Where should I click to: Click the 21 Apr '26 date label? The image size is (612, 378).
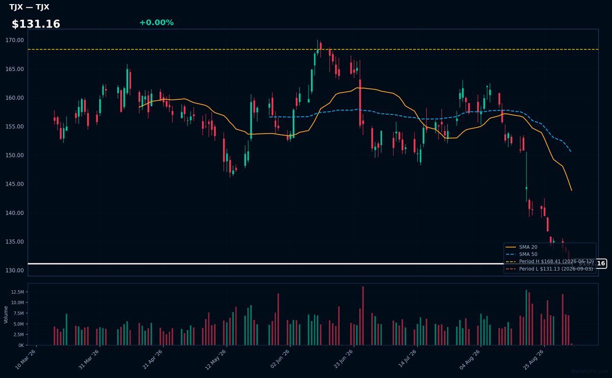pos(152,359)
